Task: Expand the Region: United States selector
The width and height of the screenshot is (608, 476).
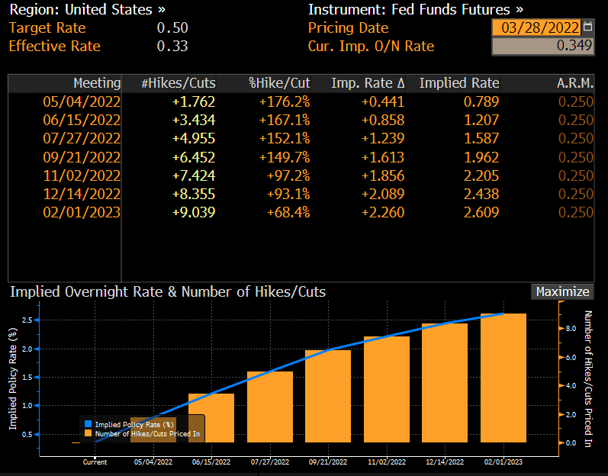Action: pos(87,9)
